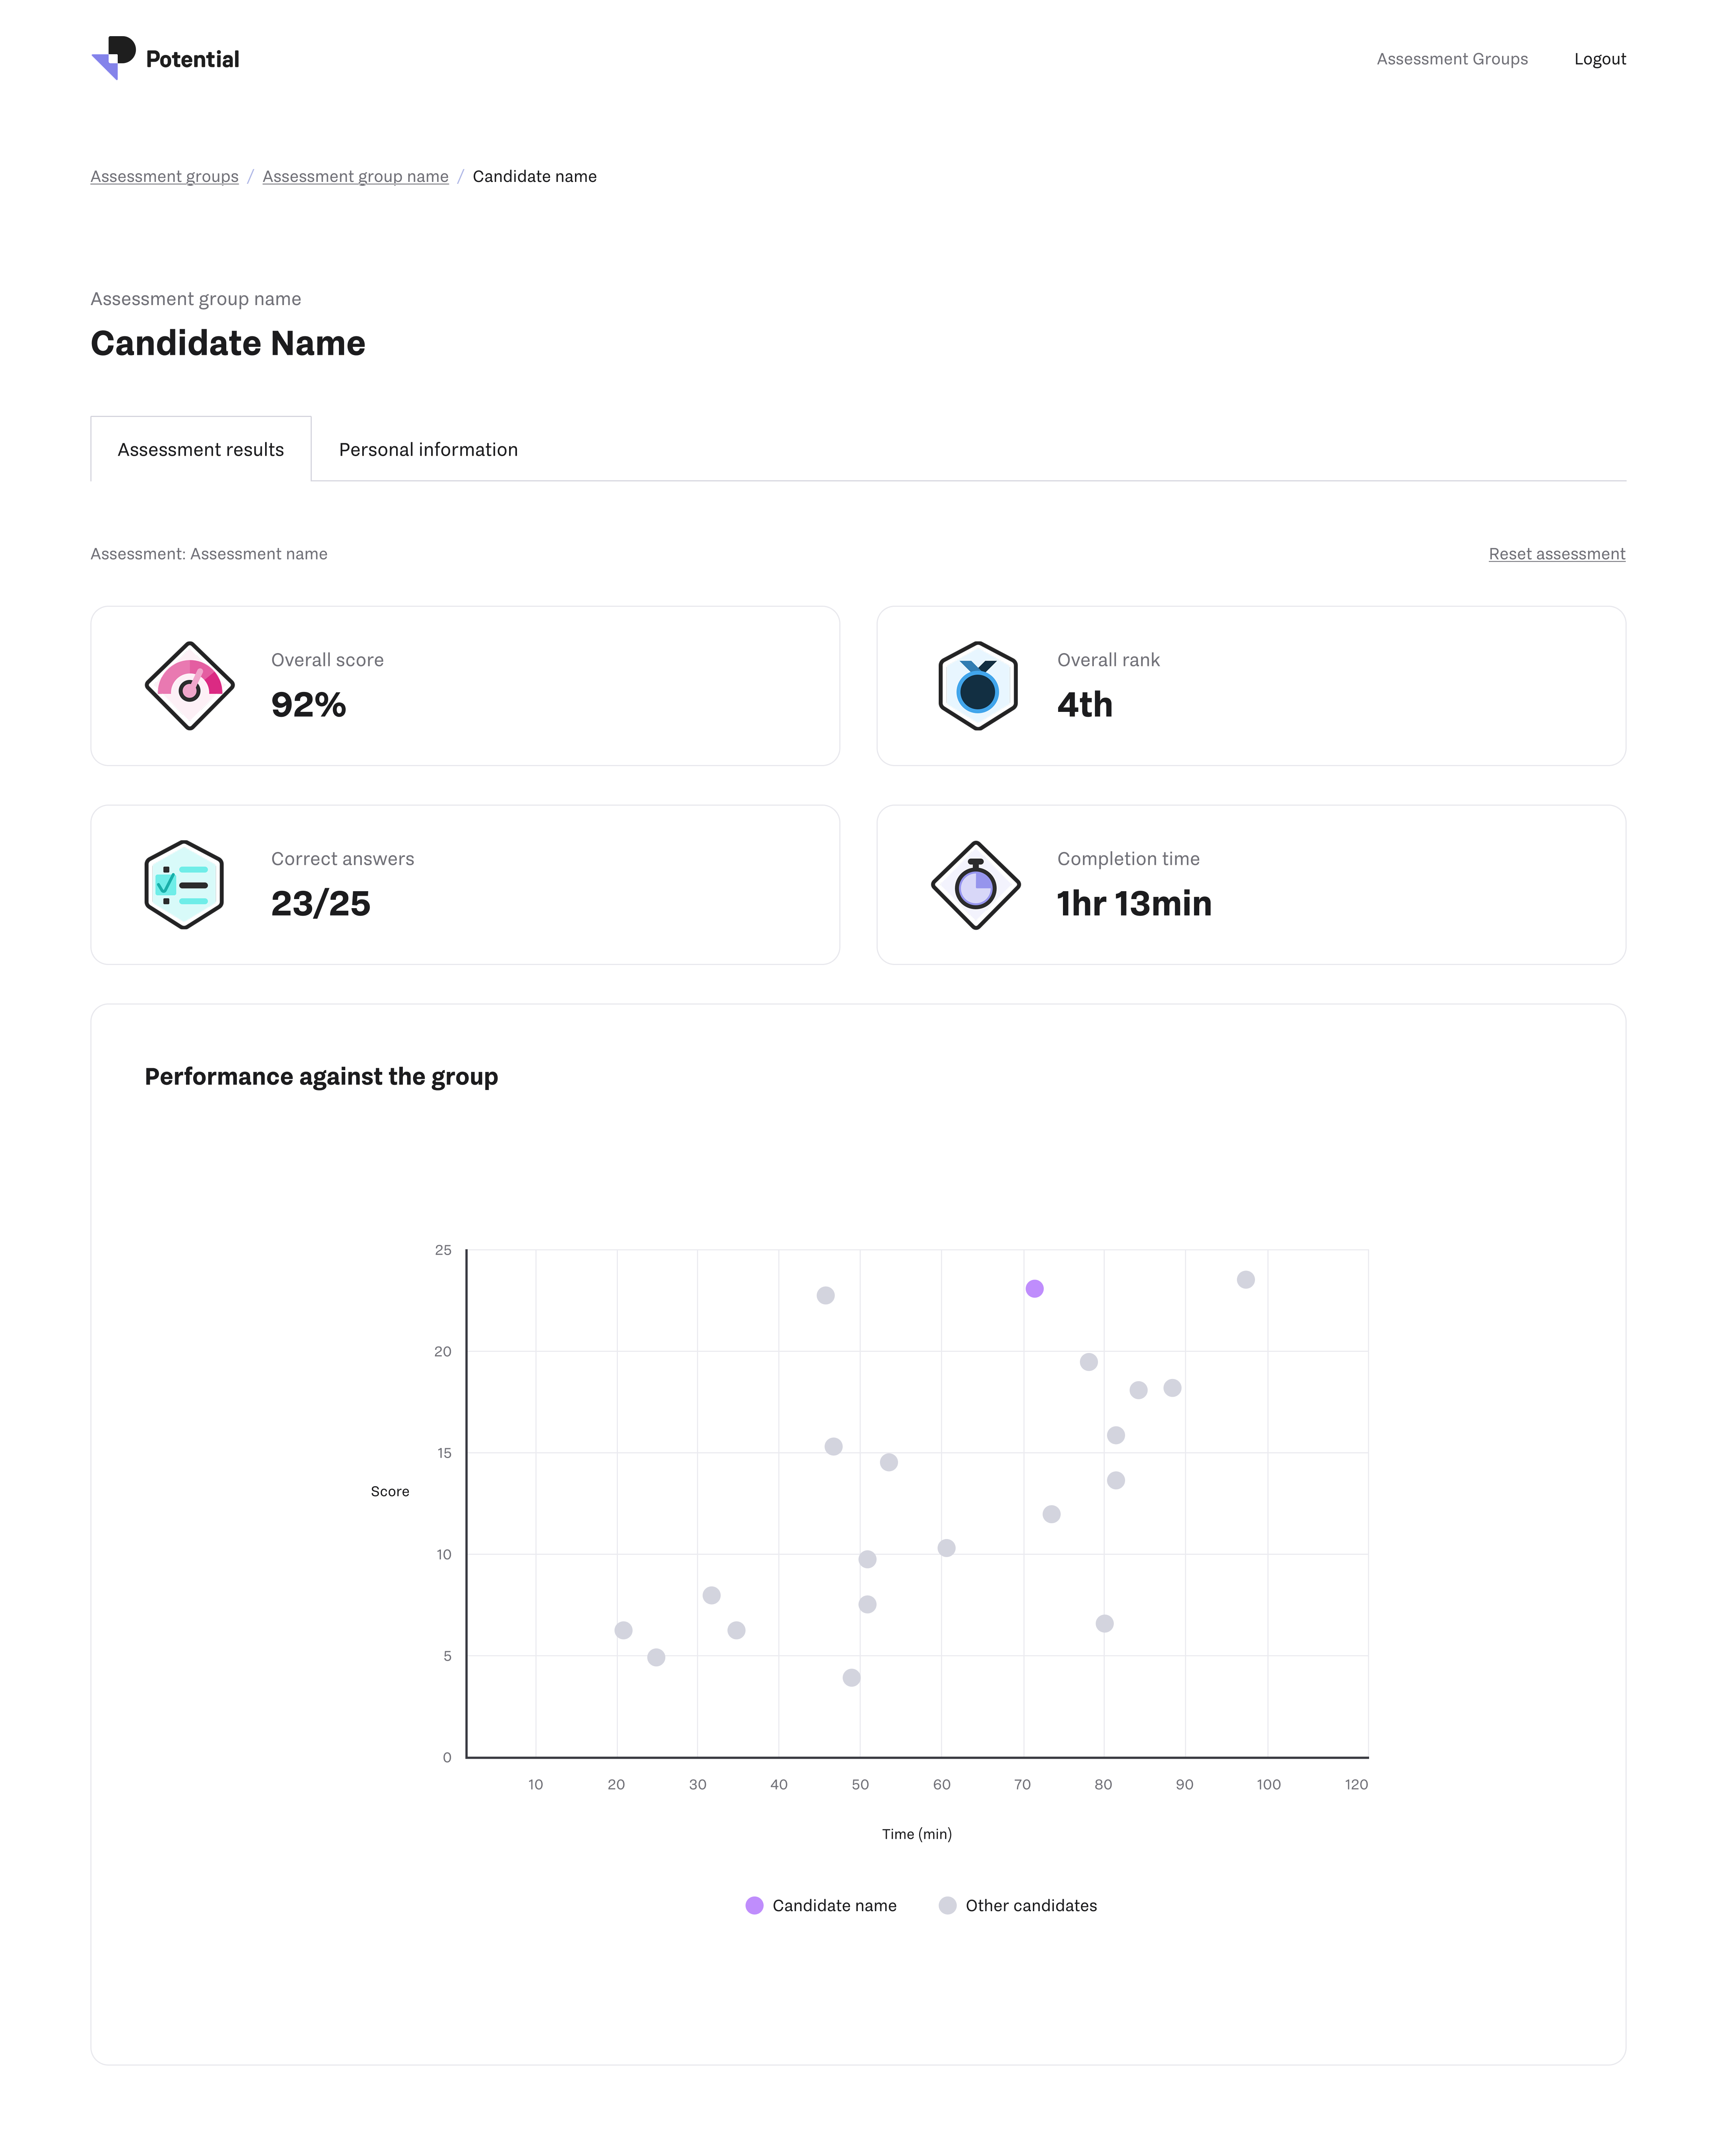Click the Logout link

coord(1599,59)
